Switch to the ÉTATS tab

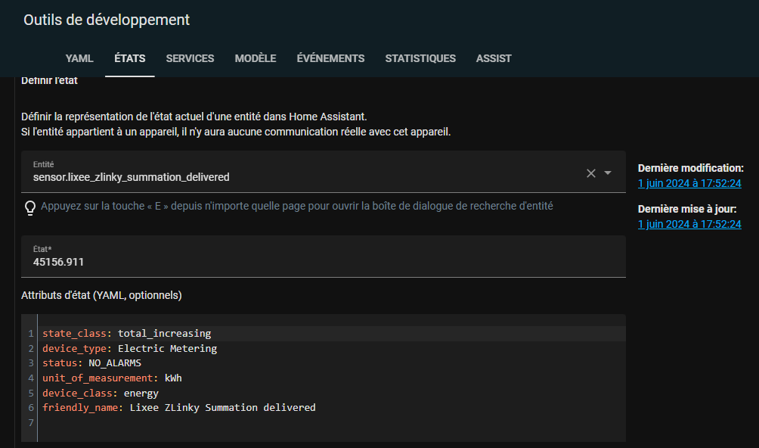130,58
